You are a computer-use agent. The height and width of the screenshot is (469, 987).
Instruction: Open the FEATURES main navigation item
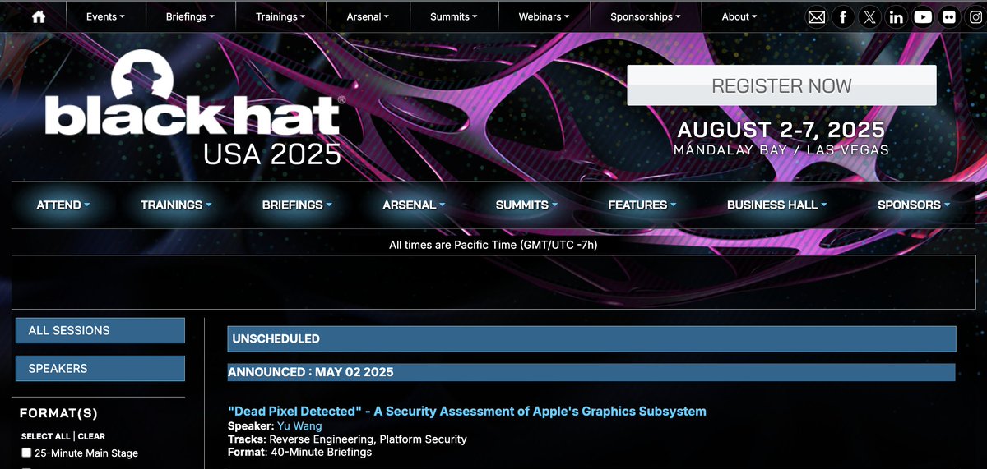point(642,205)
